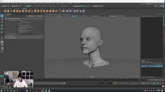Open the sRGB gamma view transform dropdown
This screenshot has width=165, height=92.
click(118, 16)
